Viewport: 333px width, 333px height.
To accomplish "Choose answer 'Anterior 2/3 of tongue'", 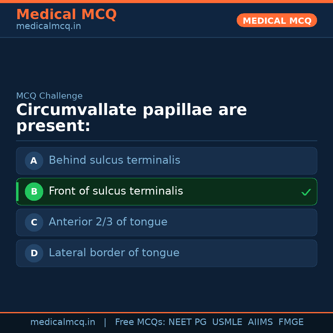I will click(108, 222).
